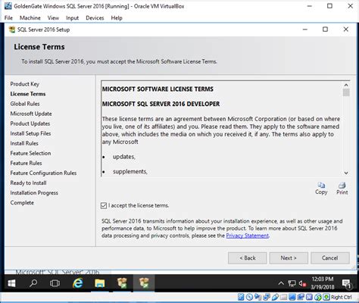Click VirtualBox optical disc indicator

(x=250, y=297)
